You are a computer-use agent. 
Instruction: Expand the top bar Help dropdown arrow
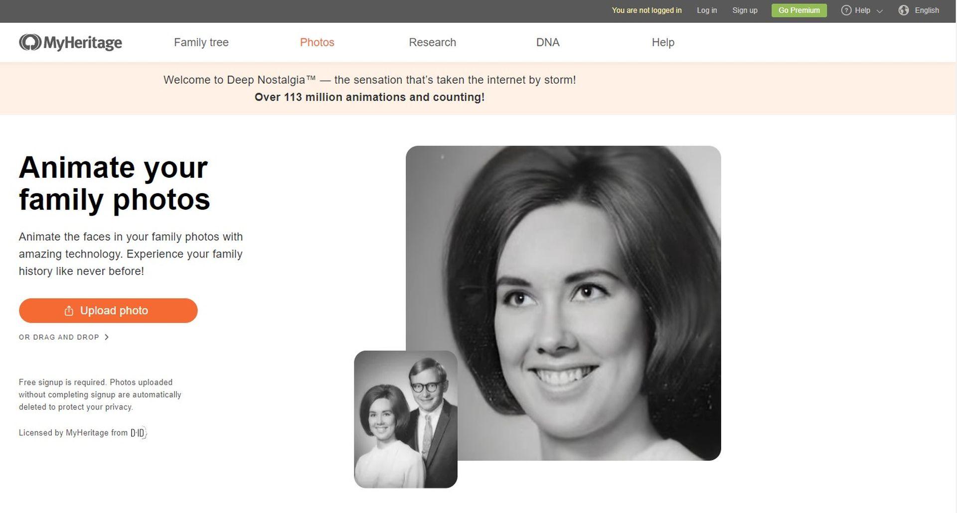879,11
